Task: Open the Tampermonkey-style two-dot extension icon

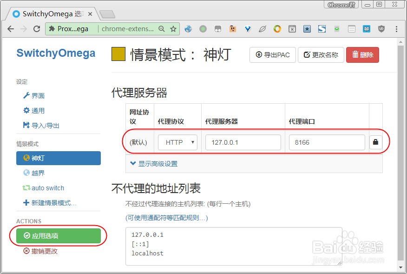Action: tap(218, 29)
